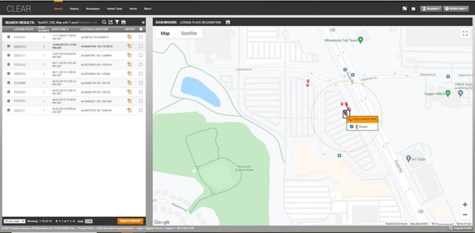Open report icon for the SSS888 row
The height and width of the screenshot is (233, 475).
coord(129,83)
